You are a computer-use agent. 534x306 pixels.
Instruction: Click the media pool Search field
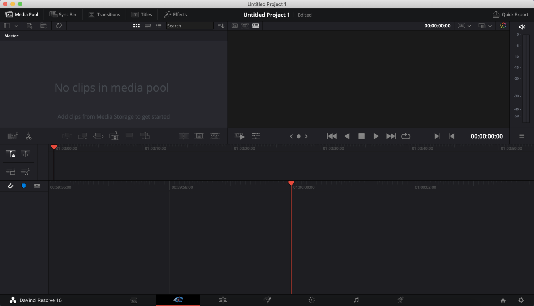point(189,26)
